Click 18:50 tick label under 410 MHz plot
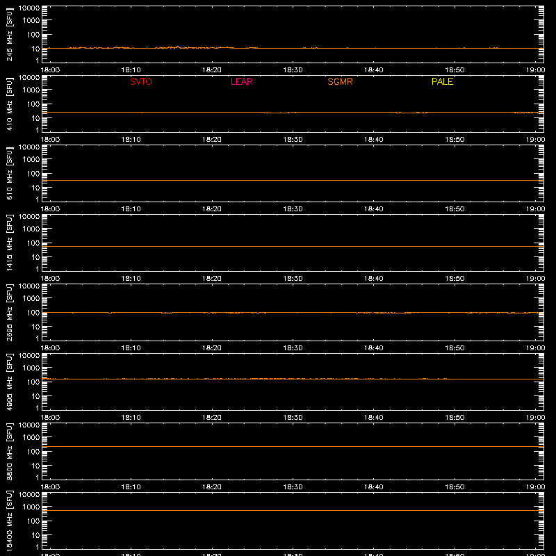Image resolution: width=556 pixels, height=556 pixels. [455, 140]
